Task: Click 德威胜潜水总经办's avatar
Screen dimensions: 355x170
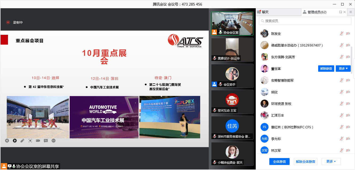Action: tap(264, 45)
